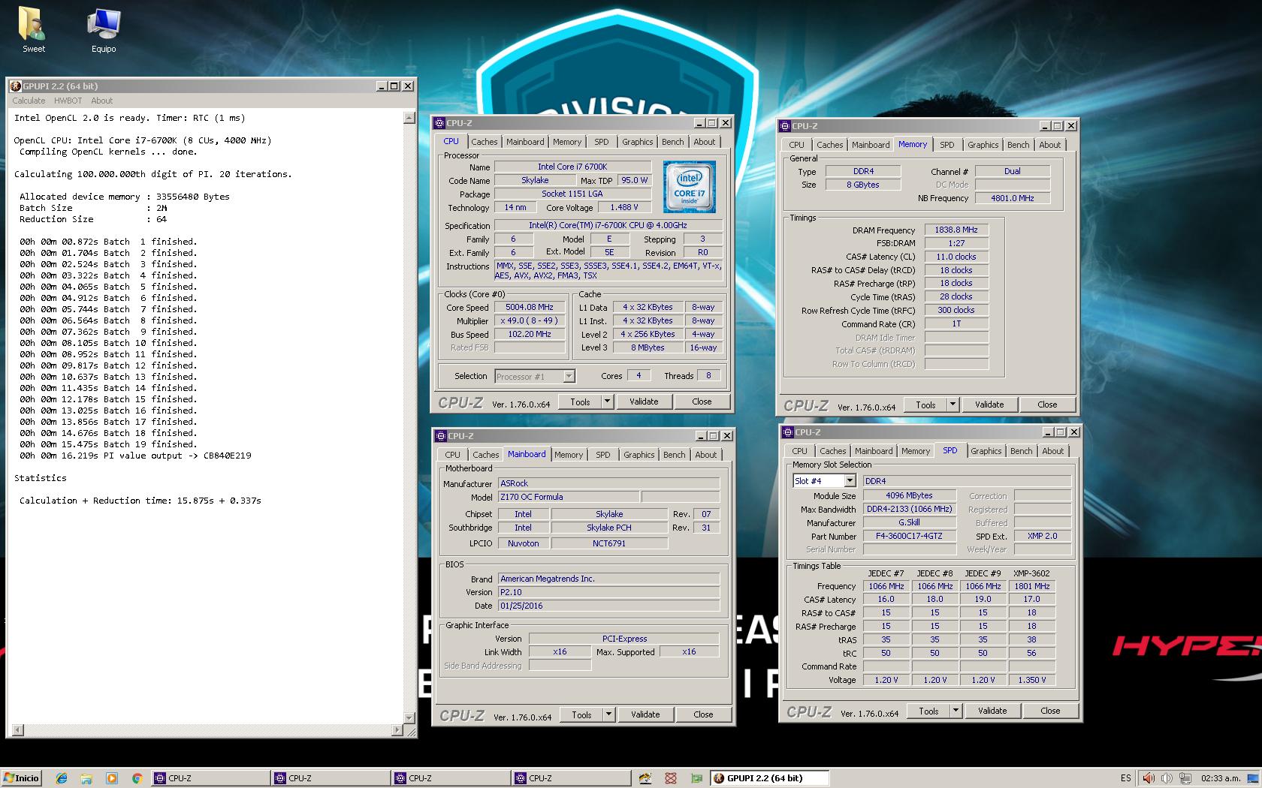
Task: Open the HWBOT menu in GPUPI
Action: pos(68,101)
